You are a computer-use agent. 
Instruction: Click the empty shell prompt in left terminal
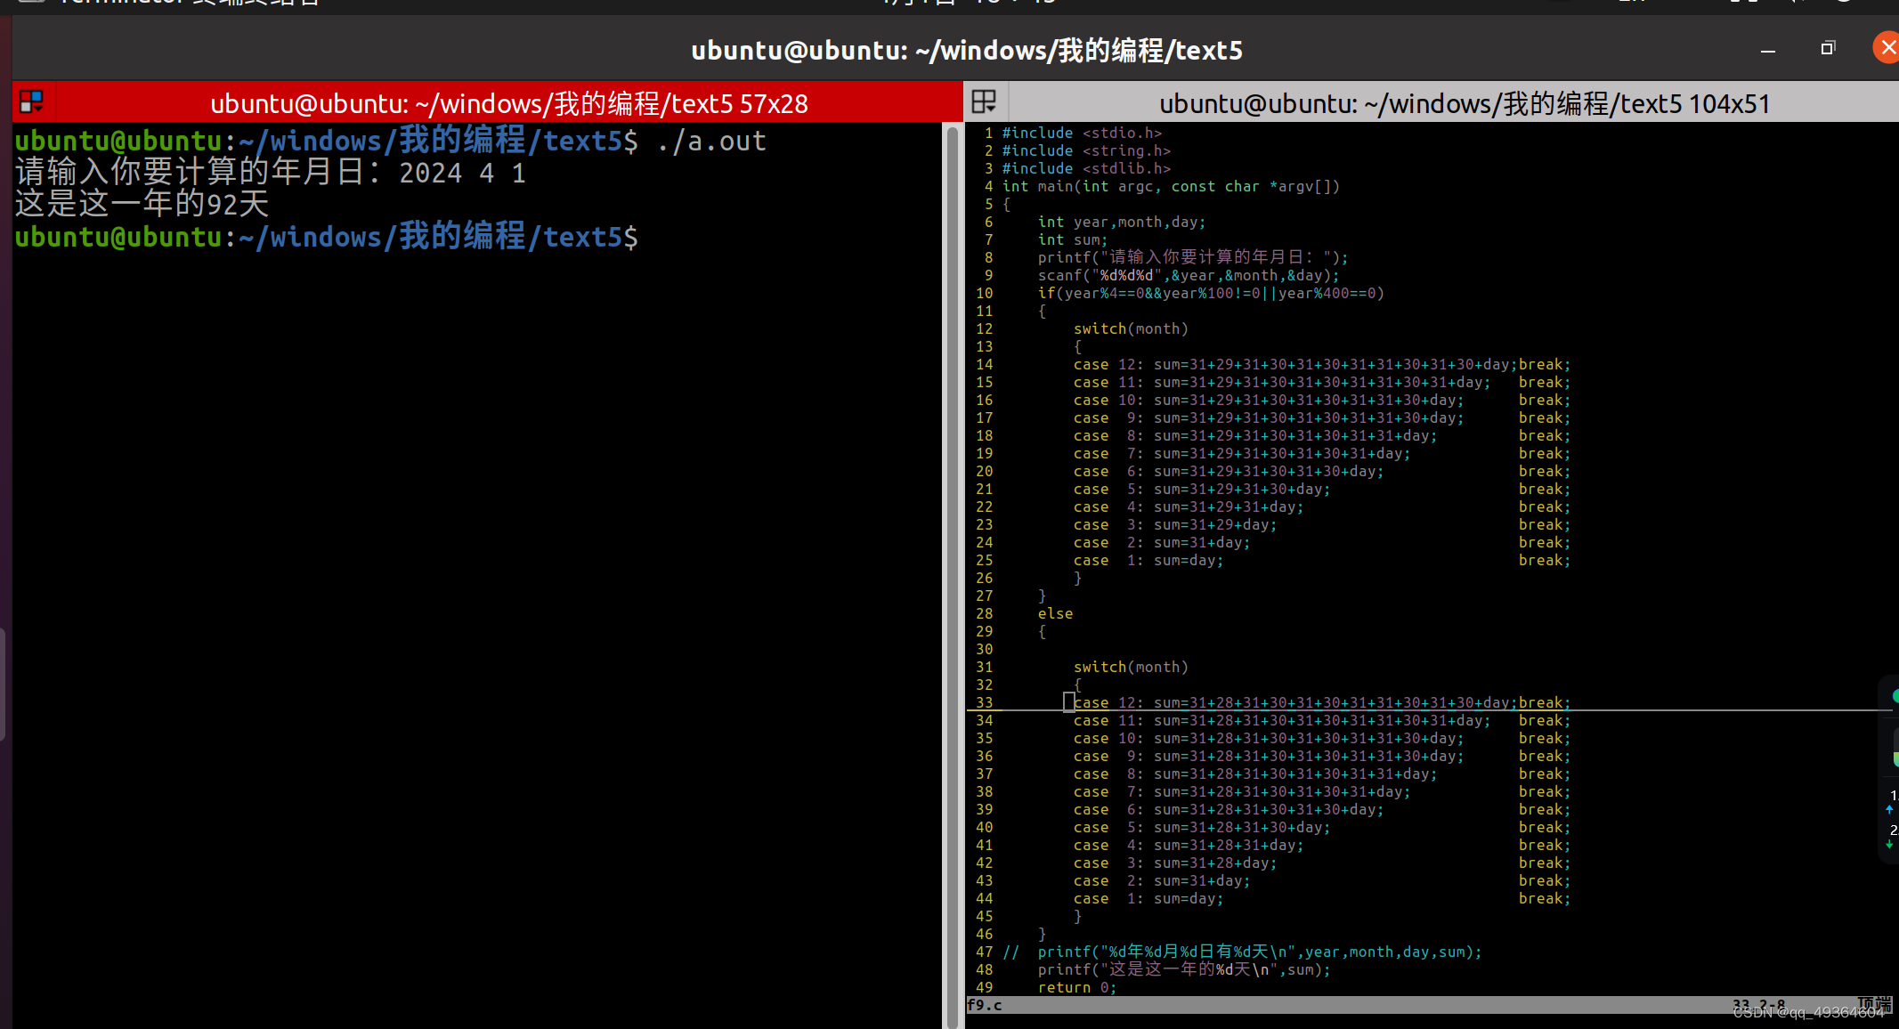click(326, 238)
